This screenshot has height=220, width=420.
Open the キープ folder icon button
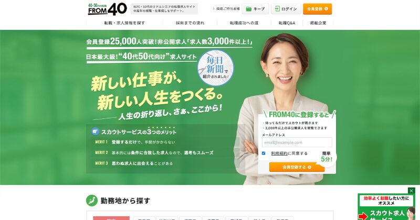(x=255, y=9)
